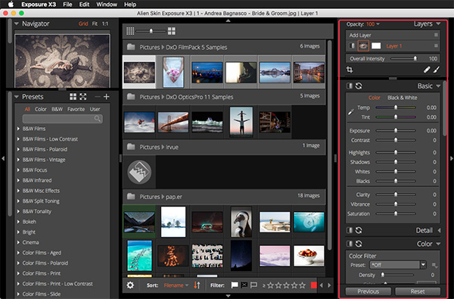
Task: Click the small grid thumbnails icon
Action: click(x=130, y=31)
